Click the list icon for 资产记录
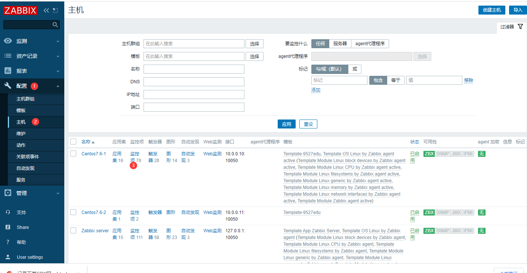 (8, 56)
